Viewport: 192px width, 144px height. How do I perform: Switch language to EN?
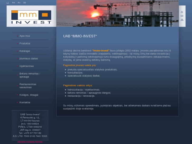coord(13,3)
